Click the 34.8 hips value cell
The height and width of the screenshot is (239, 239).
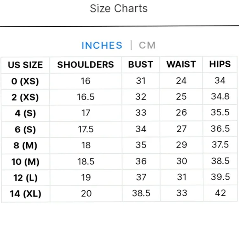(220, 96)
